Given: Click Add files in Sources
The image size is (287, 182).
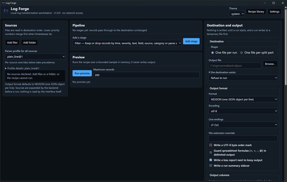Looking at the screenshot, I should [x=12, y=43].
